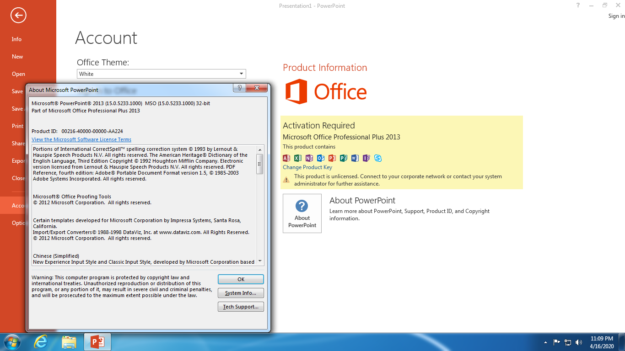Click Product ID 00216-40000-00000-AA224 text
Screen dimensions: 625x351
point(92,131)
